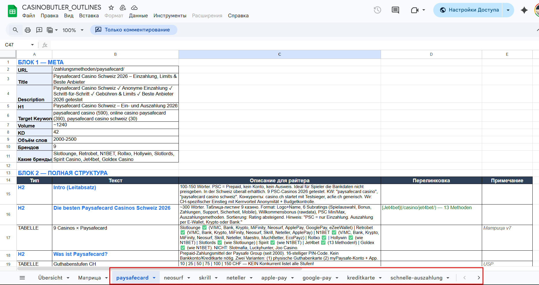
Task: Switch to the apple-pay sheet tab
Action: coord(274,278)
